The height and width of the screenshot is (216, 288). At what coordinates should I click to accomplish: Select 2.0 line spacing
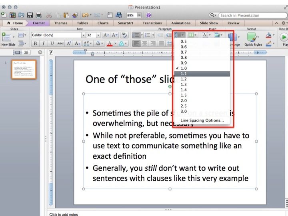202,101
